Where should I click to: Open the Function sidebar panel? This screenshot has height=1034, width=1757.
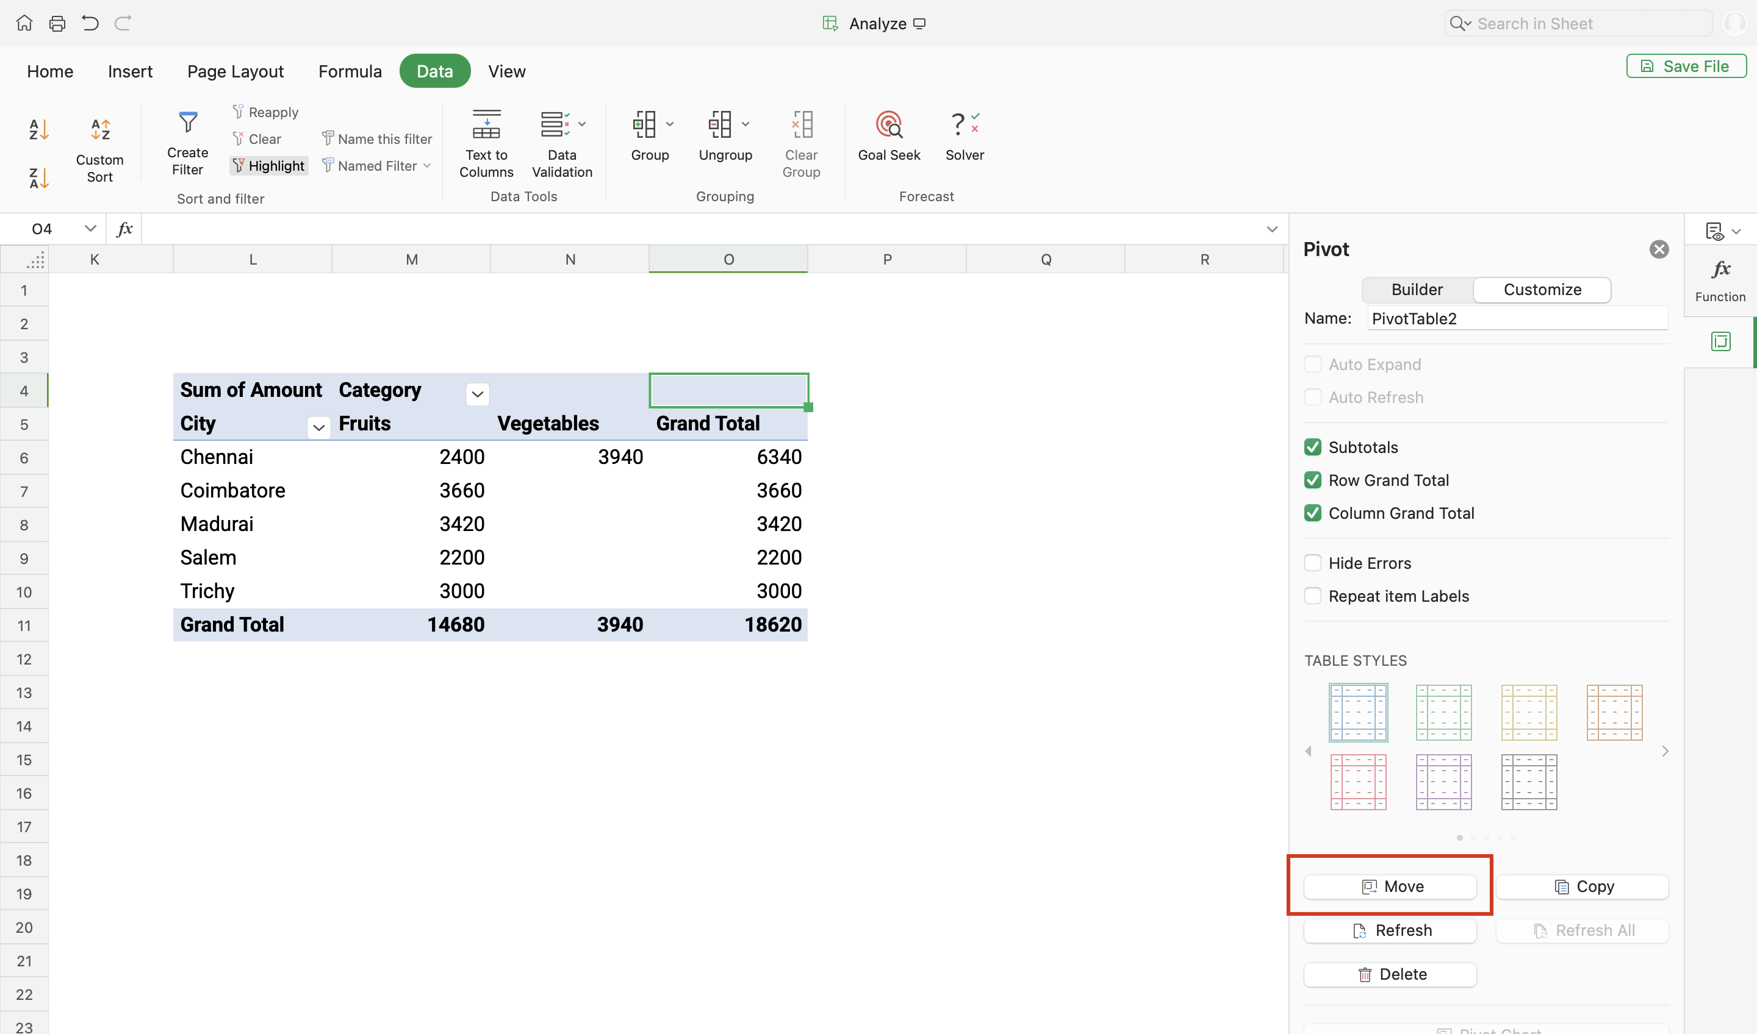[x=1719, y=279]
